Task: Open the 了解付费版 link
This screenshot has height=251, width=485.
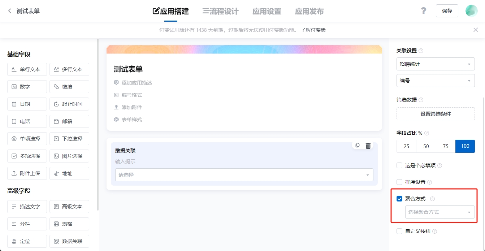Action: click(313, 30)
